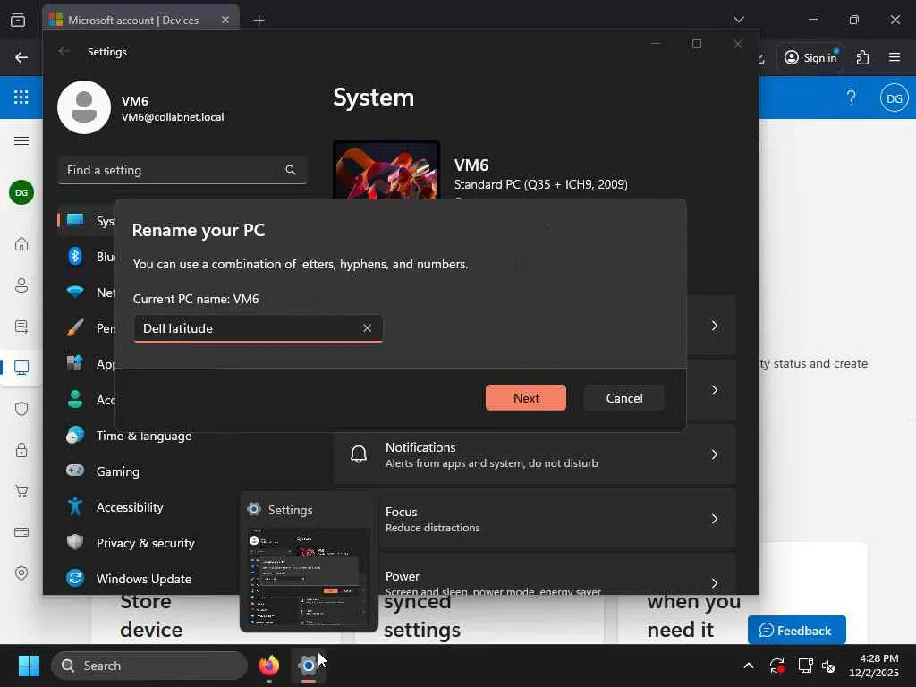Screen dimensions: 916x687
Task: Cancel the Rename your PC dialog
Action: (623, 398)
